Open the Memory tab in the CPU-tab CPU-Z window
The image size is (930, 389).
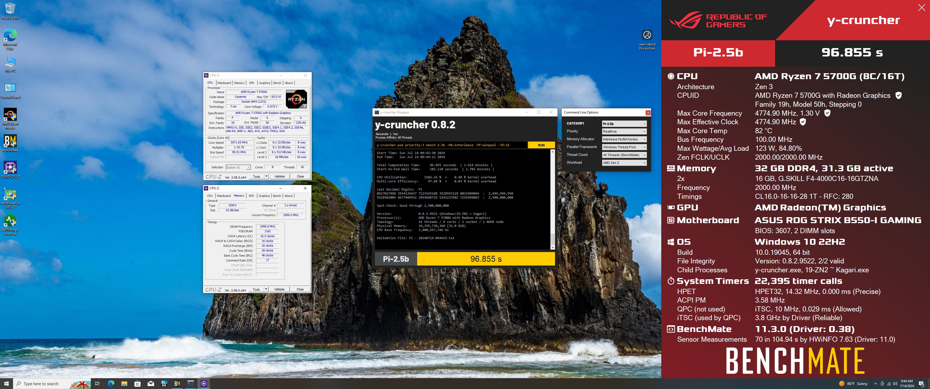(239, 83)
